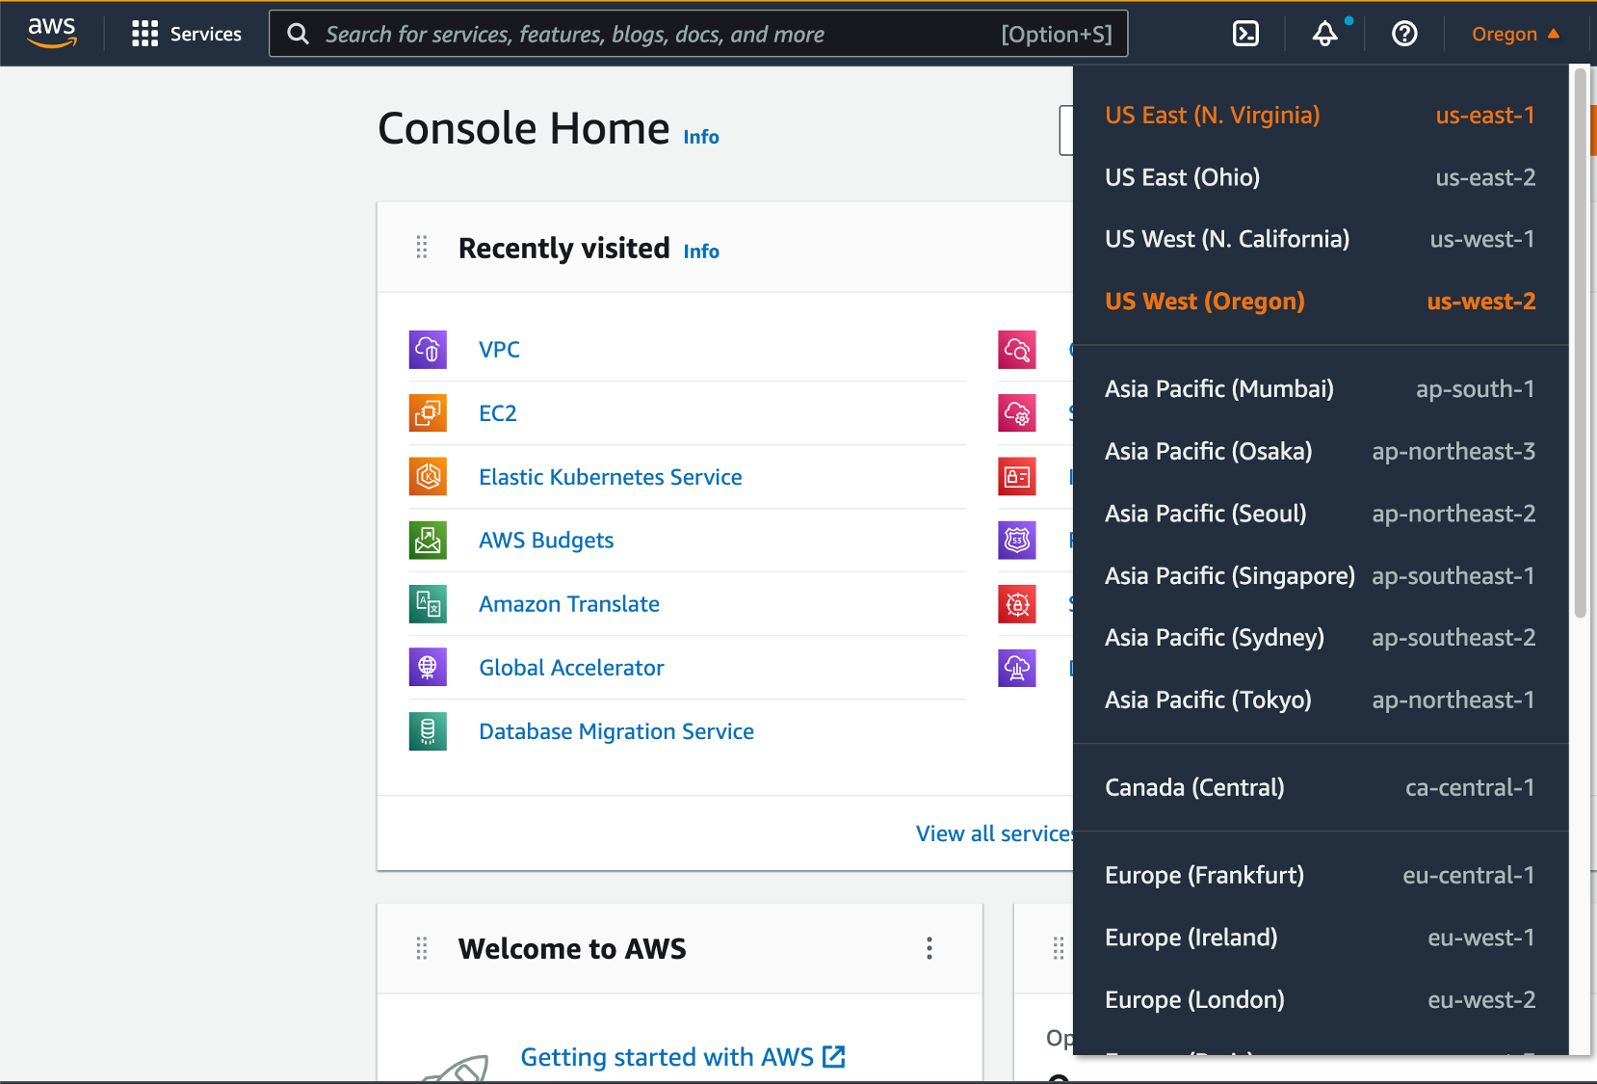This screenshot has height=1084, width=1597.
Task: Select Asia Pacific (Osaka) region
Action: 1321,452
